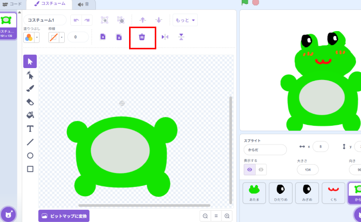Show the sprite with the eye toggle
Screen dimensions: 361x222
[x=249, y=170]
